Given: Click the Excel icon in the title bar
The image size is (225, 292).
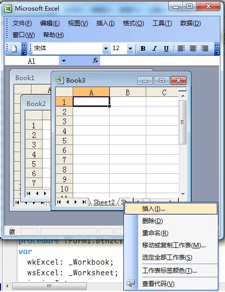Looking at the screenshot, I should 8,9.
